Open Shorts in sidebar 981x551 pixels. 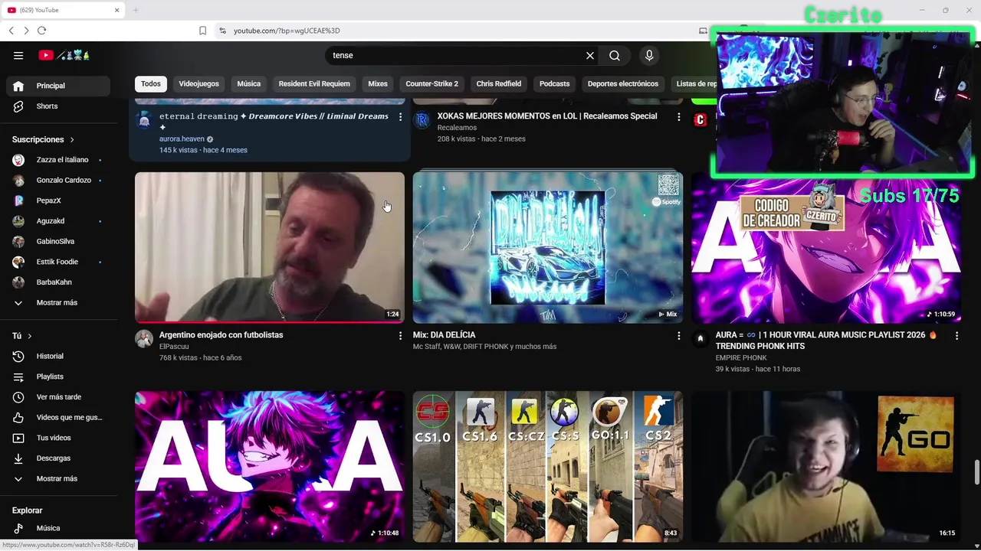58,106
